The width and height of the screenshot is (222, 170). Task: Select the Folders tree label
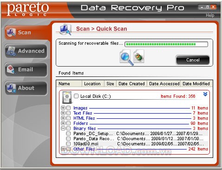point(80,123)
